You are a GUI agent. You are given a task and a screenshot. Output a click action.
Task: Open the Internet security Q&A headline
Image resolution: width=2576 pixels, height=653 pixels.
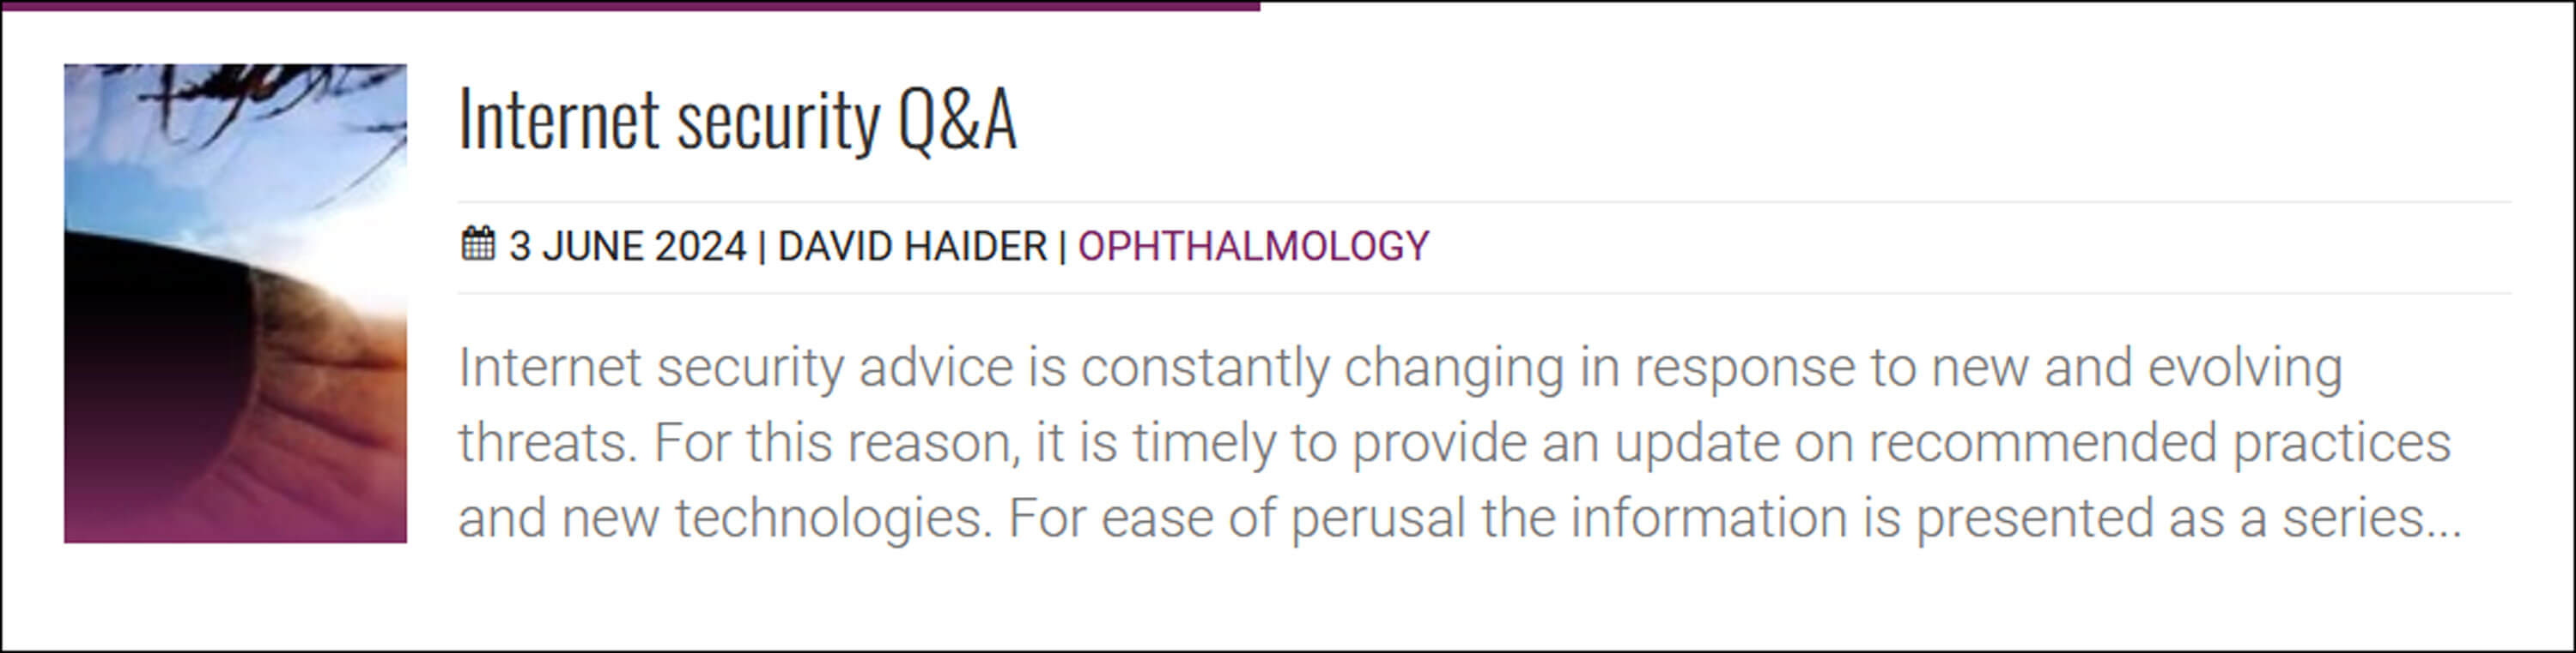(x=737, y=120)
